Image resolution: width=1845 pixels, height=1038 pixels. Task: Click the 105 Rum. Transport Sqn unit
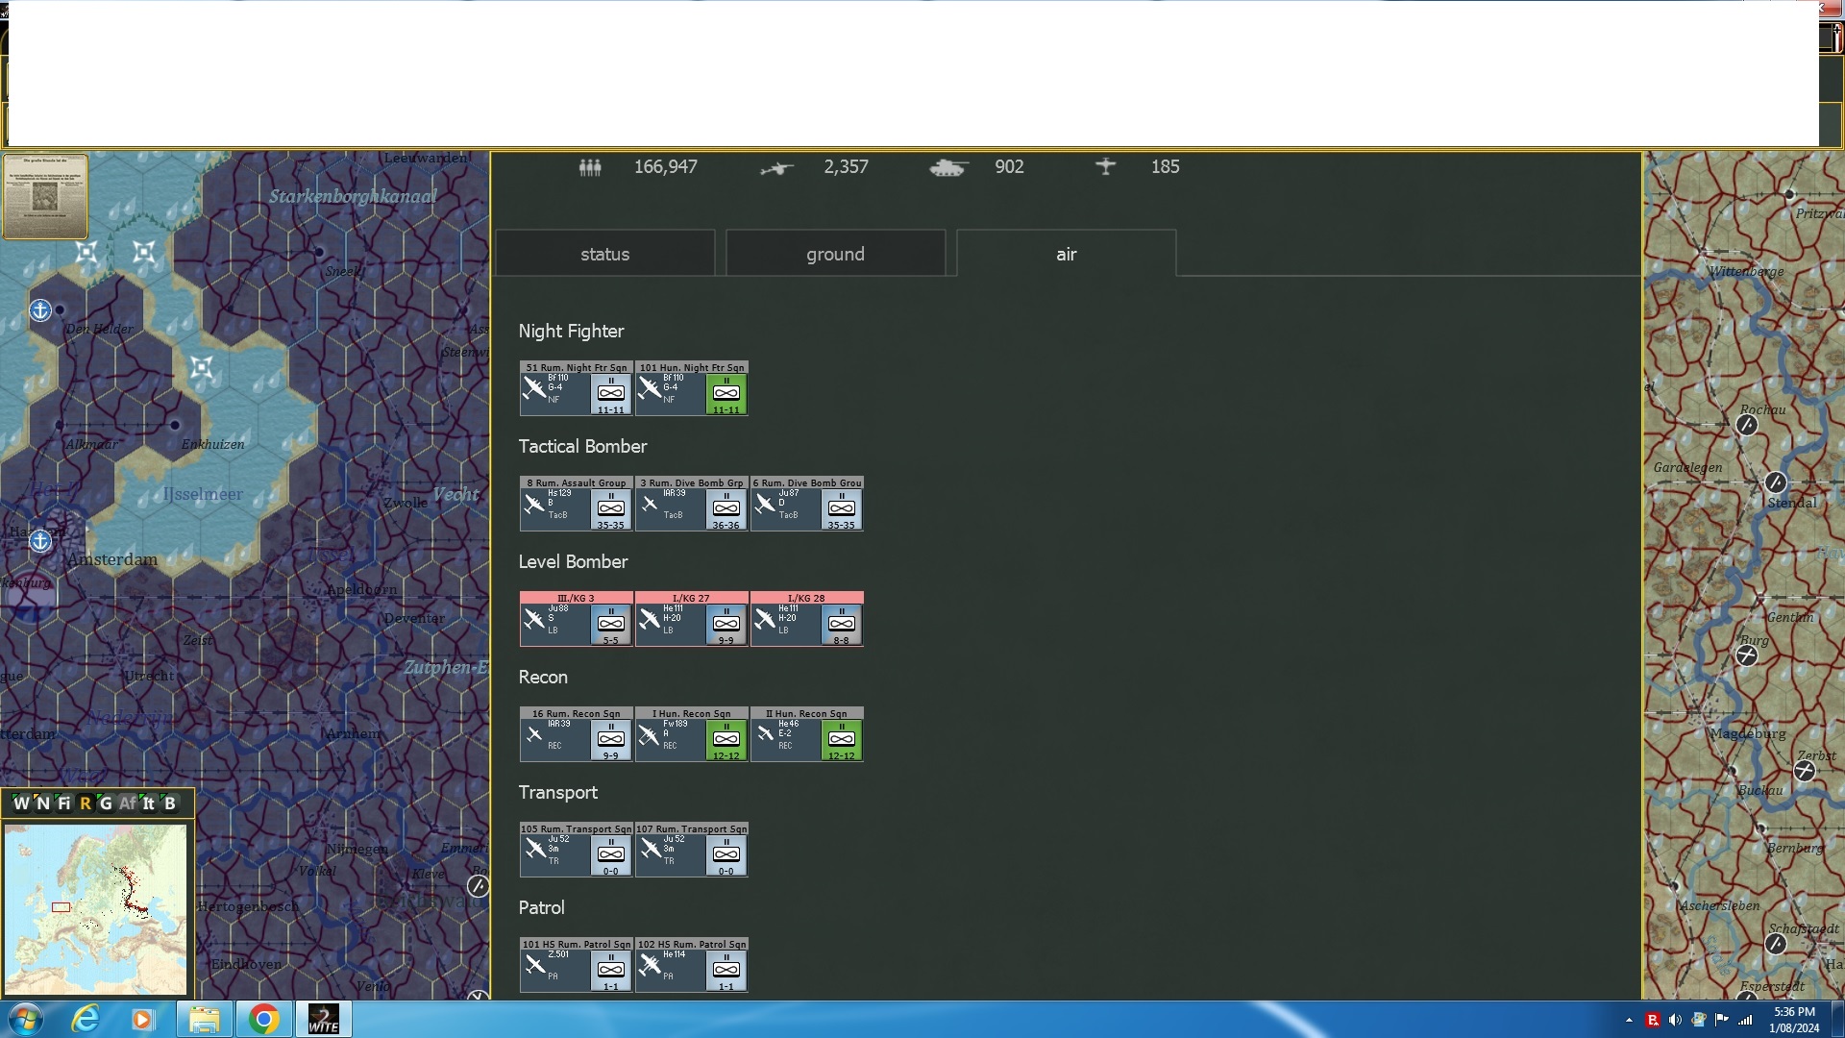[576, 850]
